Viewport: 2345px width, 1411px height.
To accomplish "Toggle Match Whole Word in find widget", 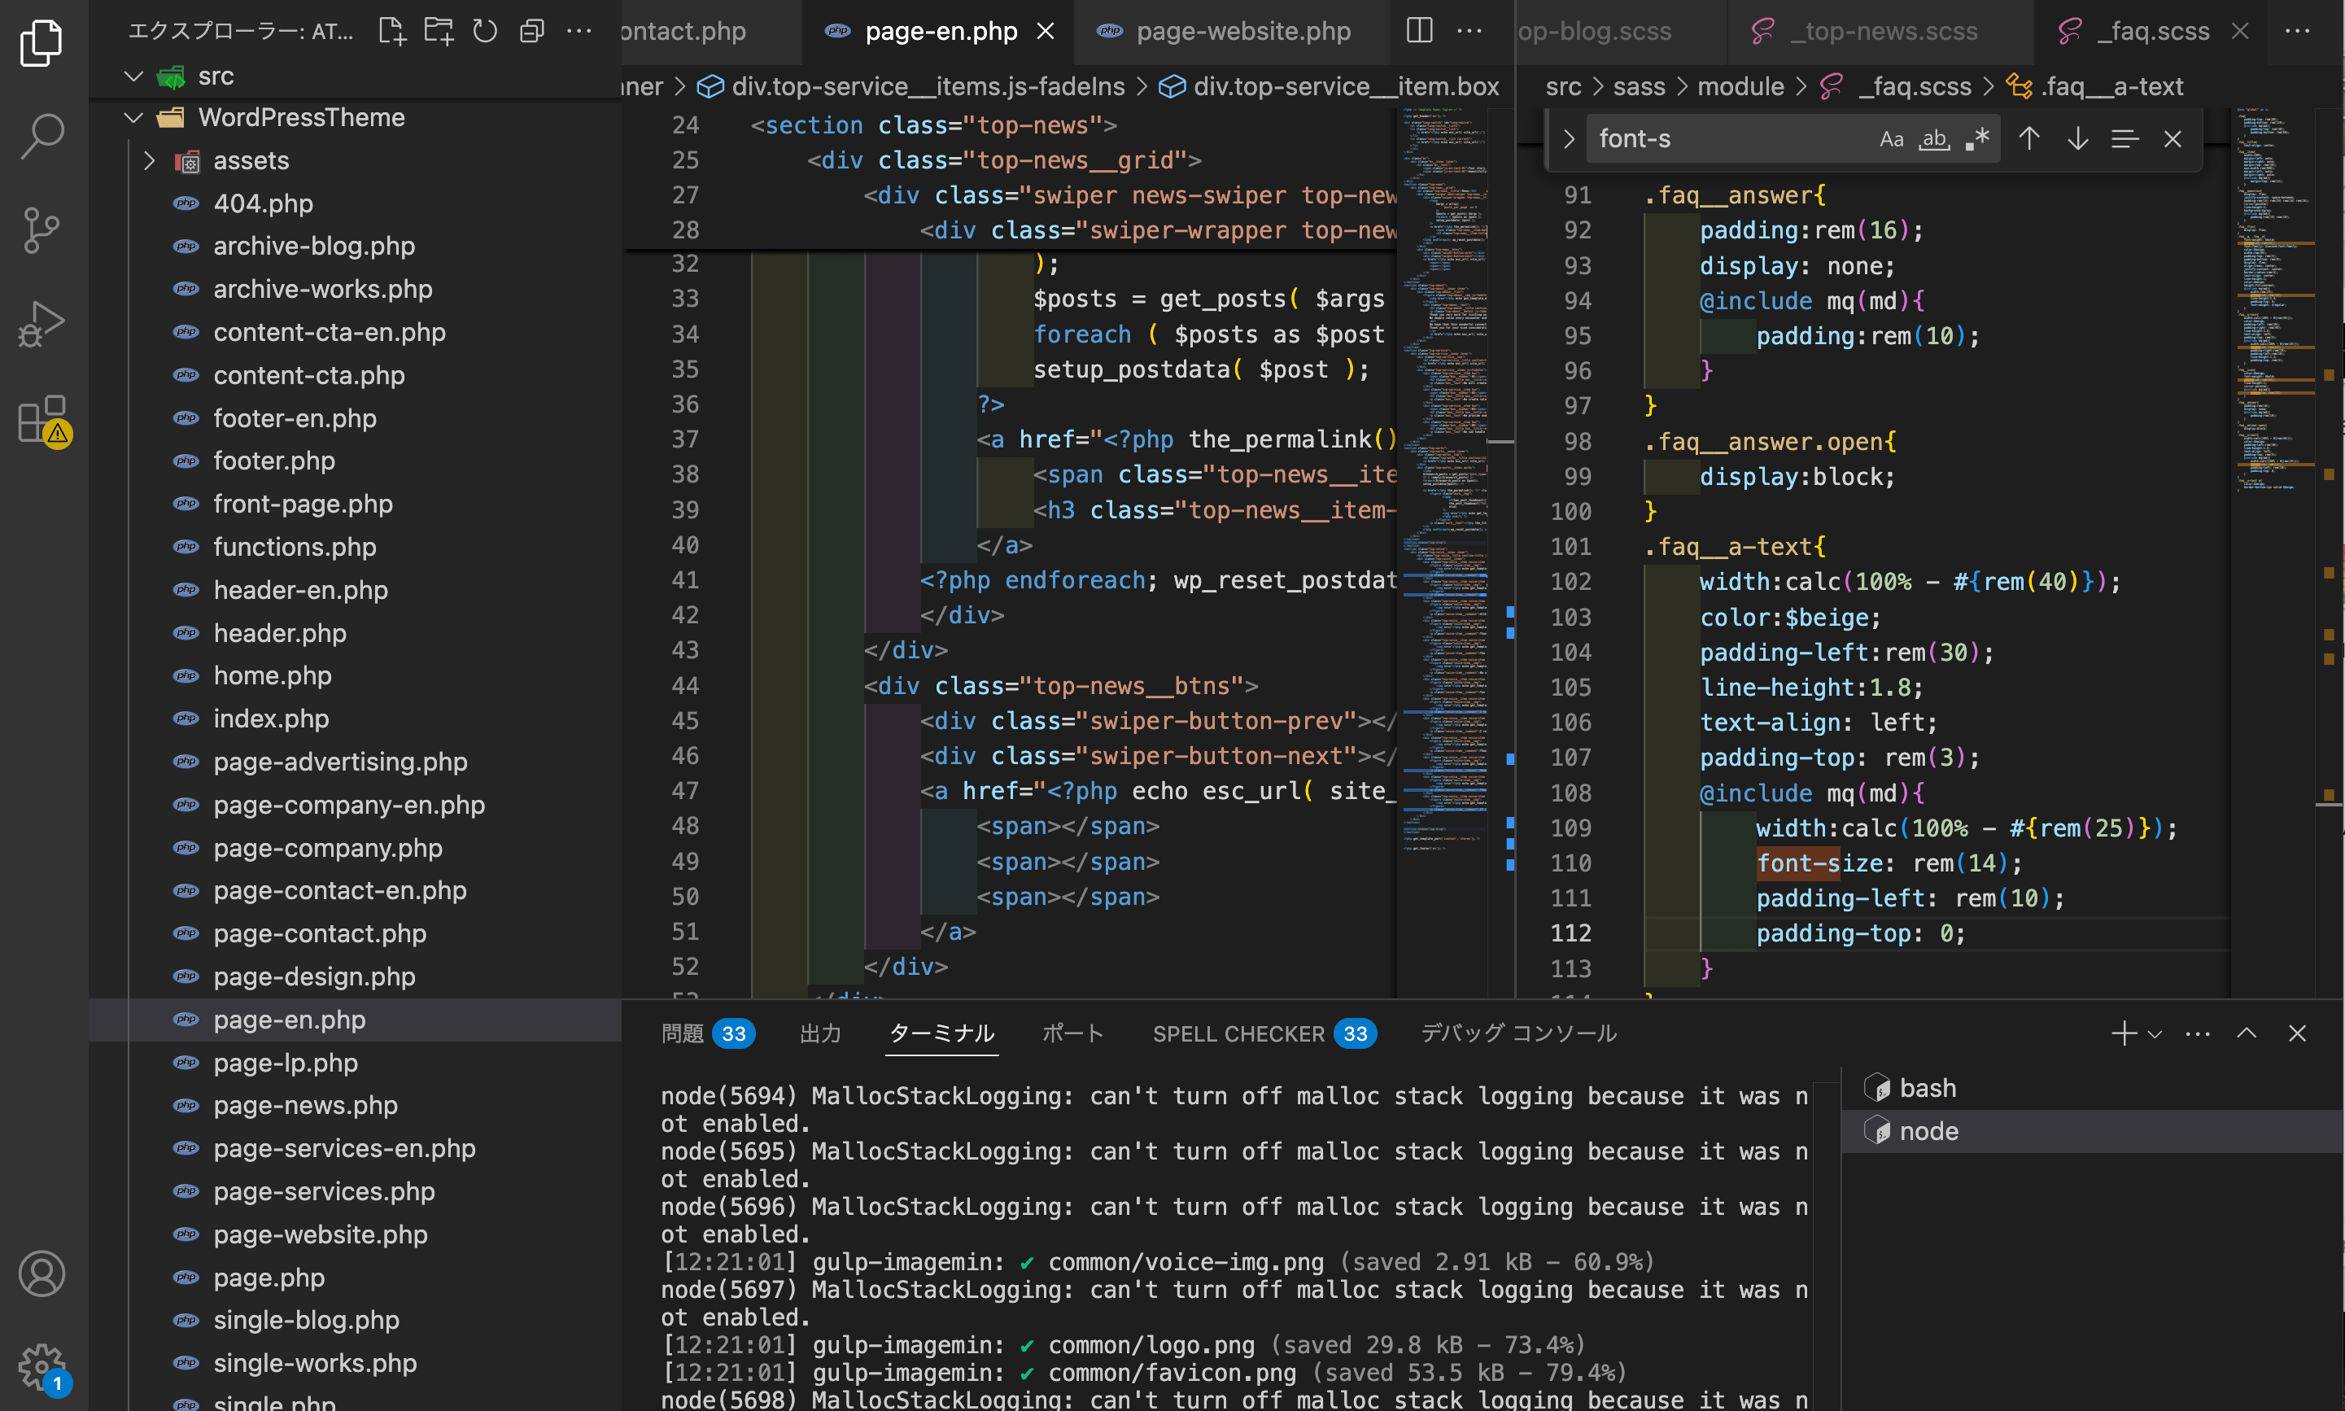I will coord(1934,139).
